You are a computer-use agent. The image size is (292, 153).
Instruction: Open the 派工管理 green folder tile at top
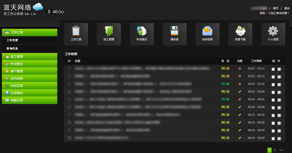[x=109, y=34]
